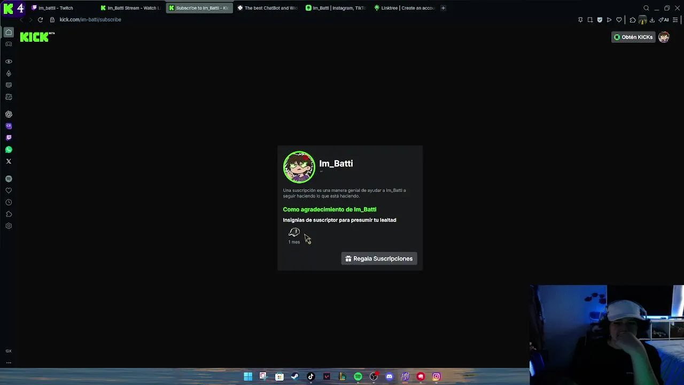
Task: Open the ad blocker shield icon
Action: 600,20
